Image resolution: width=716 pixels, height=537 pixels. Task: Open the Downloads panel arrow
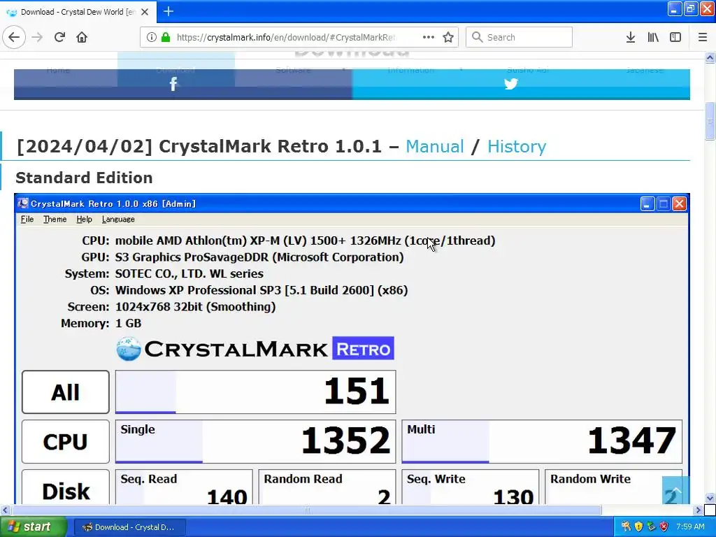point(631,37)
